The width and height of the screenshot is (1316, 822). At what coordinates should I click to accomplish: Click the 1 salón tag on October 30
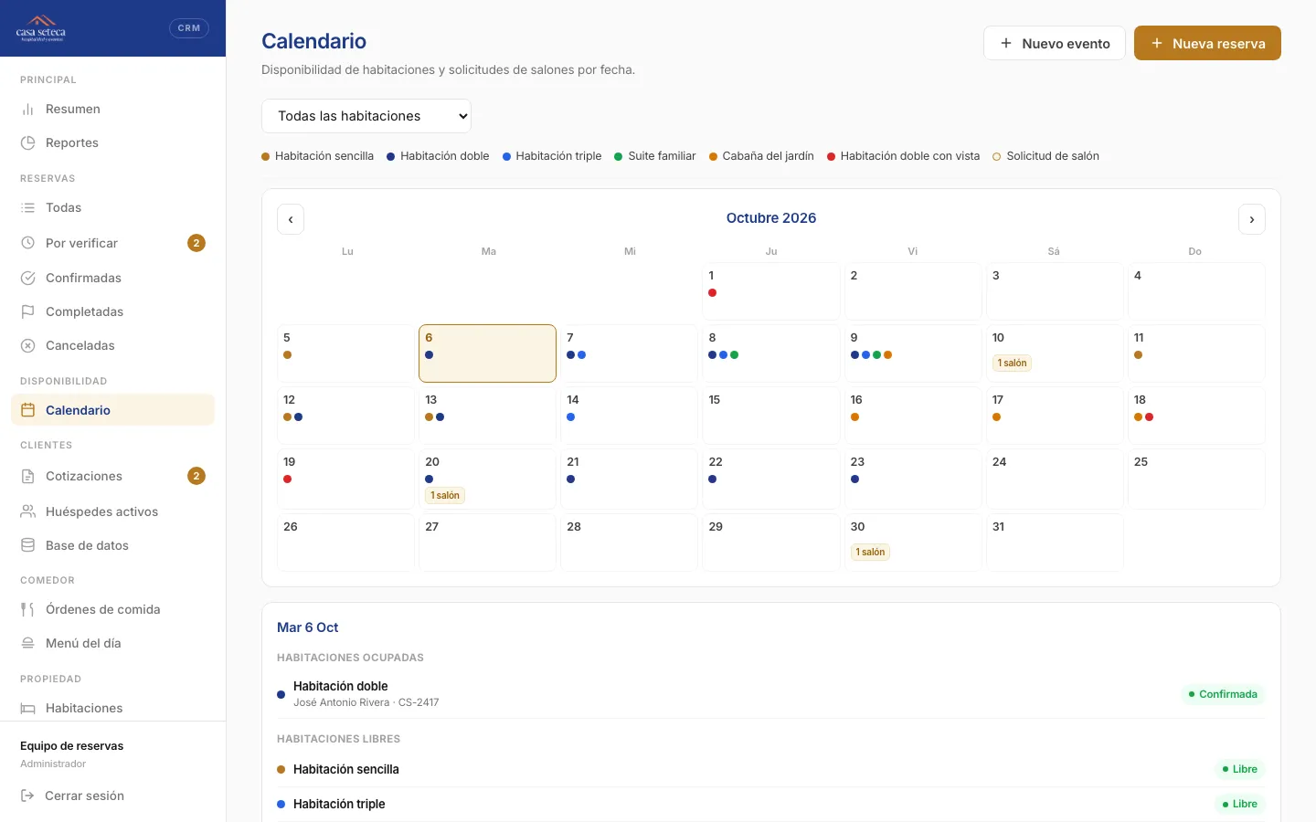(871, 552)
